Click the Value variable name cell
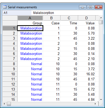 (87, 23)
